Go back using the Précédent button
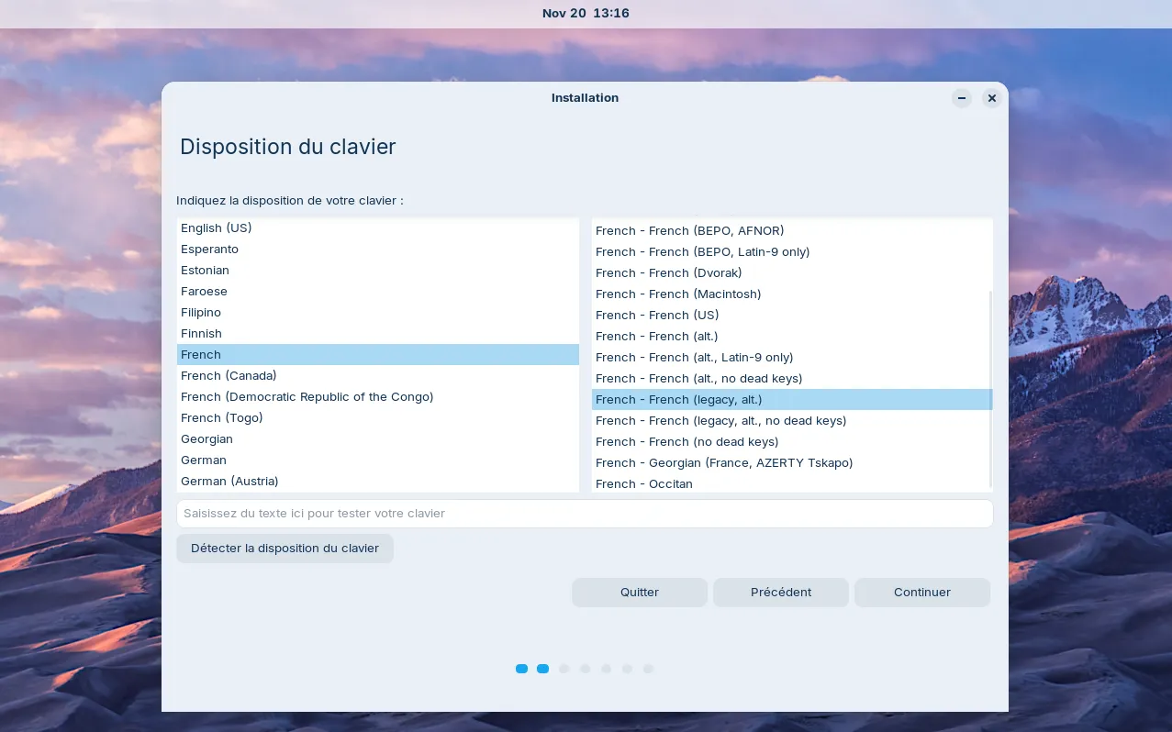The image size is (1172, 732). click(x=780, y=592)
